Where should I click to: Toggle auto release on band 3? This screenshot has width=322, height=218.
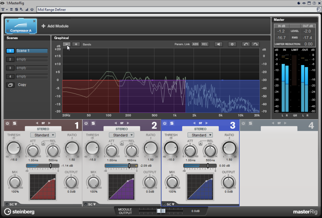click(x=200, y=144)
